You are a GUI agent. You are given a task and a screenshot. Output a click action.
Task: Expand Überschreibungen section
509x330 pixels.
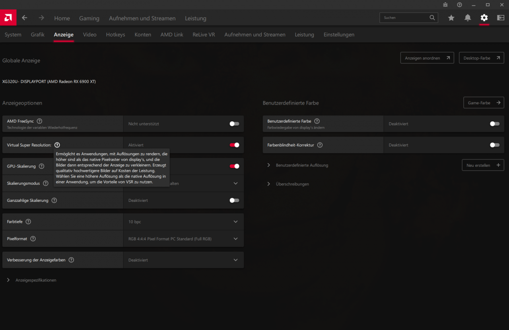[x=288, y=184]
